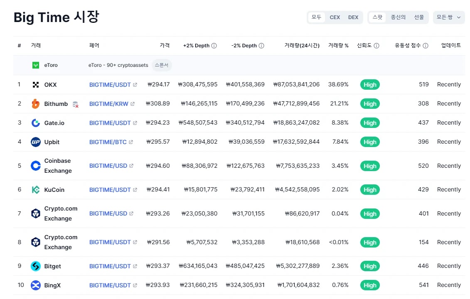Click the KuCoin exchange name
470x299 pixels.
54,190
